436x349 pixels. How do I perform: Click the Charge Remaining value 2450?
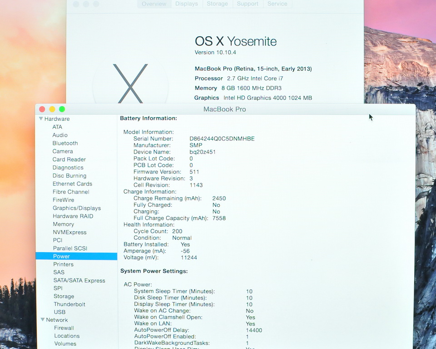(x=219, y=199)
